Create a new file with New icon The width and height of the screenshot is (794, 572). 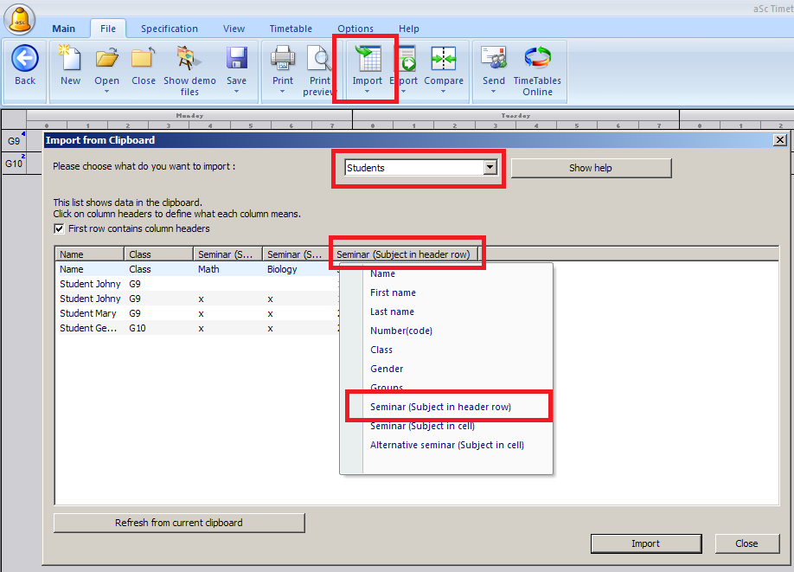[70, 59]
